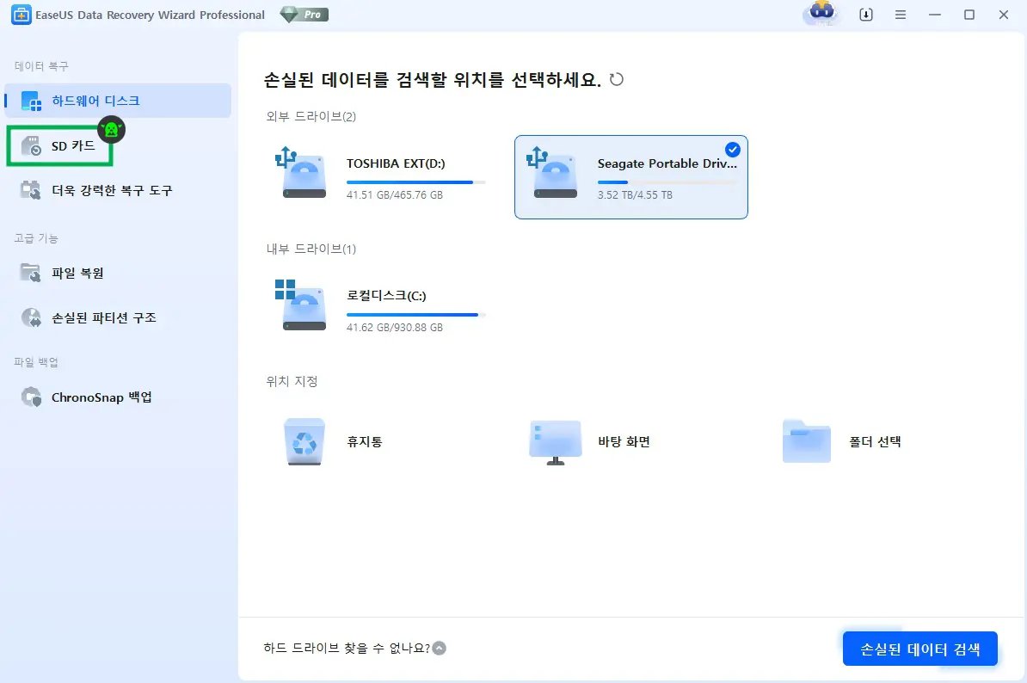Select the 바탕 화면 location label
The width and height of the screenshot is (1027, 683).
click(624, 442)
